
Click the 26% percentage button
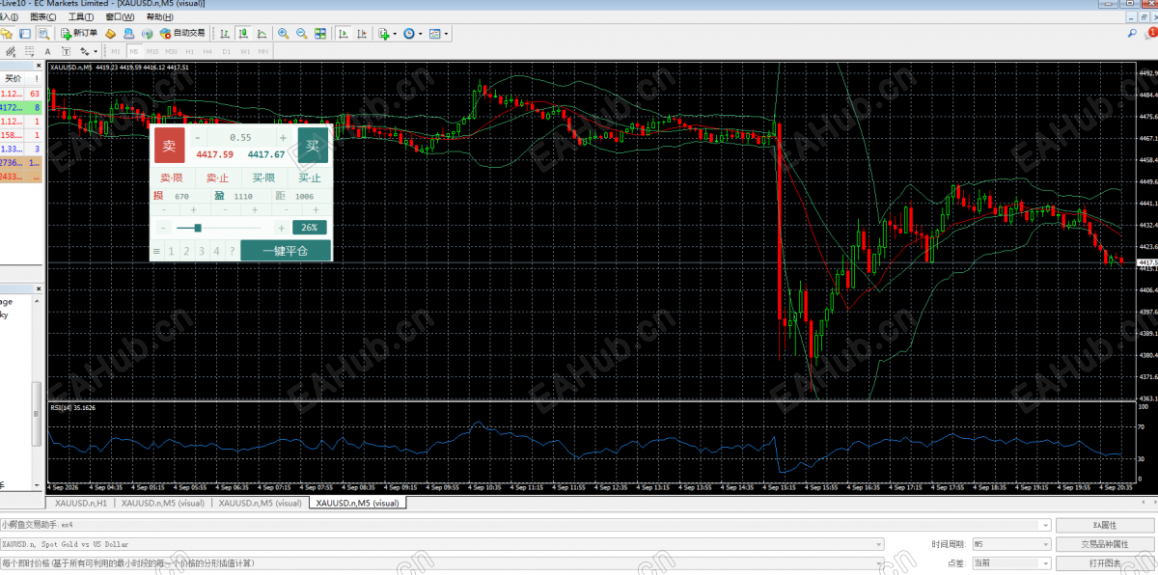(x=310, y=228)
